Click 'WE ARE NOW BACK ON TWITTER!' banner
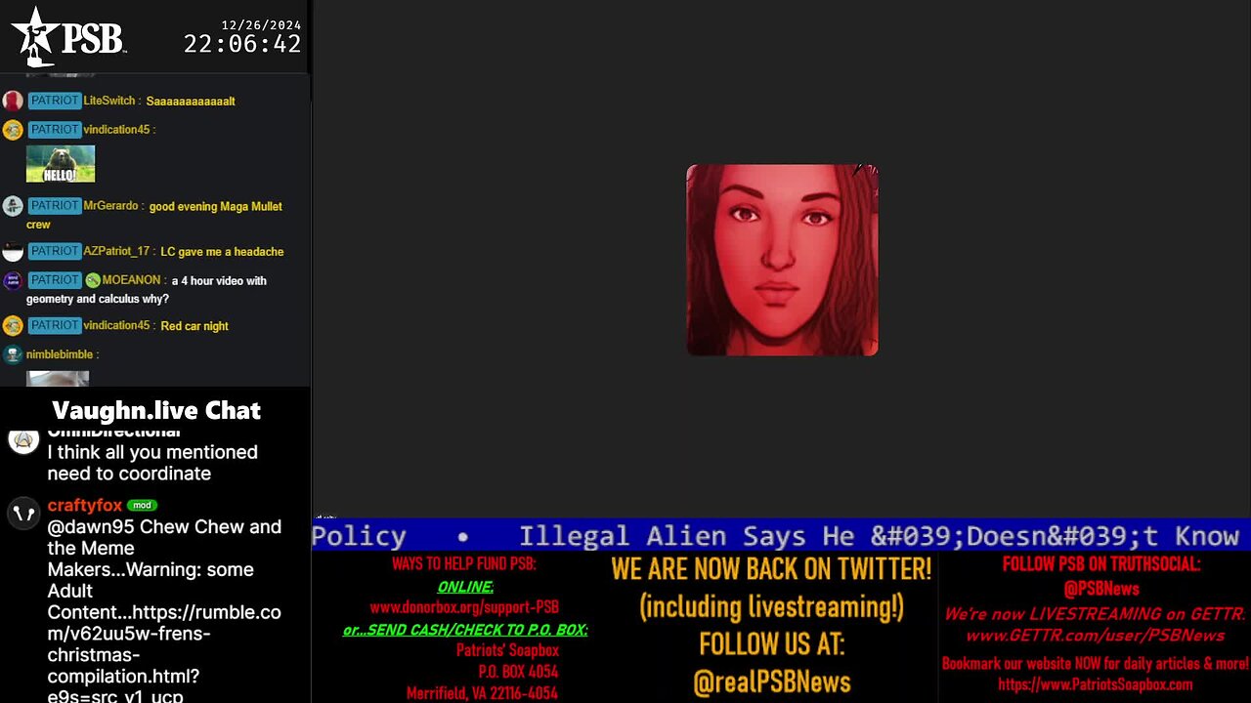Viewport: 1251px width, 703px height. tap(771, 568)
